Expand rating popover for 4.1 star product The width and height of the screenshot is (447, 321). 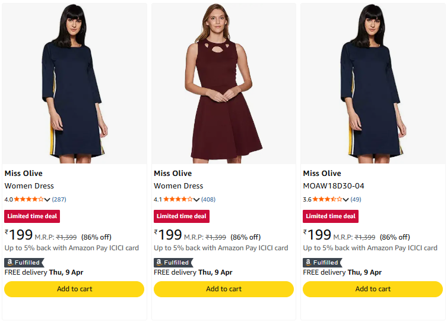[x=196, y=200]
